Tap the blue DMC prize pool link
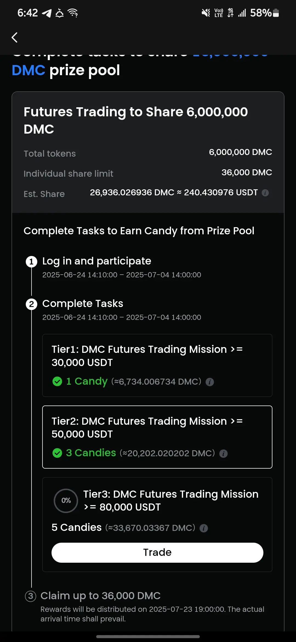Viewport: 296px width, 642px height. (x=29, y=70)
